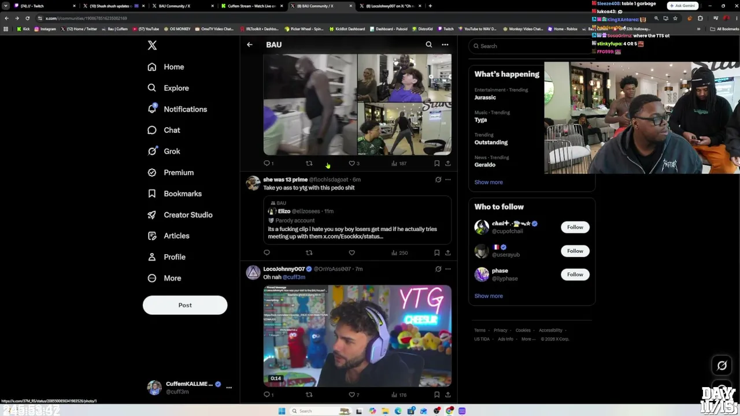The image size is (740, 416).
Task: Open Chat in the sidebar
Action: [164, 130]
